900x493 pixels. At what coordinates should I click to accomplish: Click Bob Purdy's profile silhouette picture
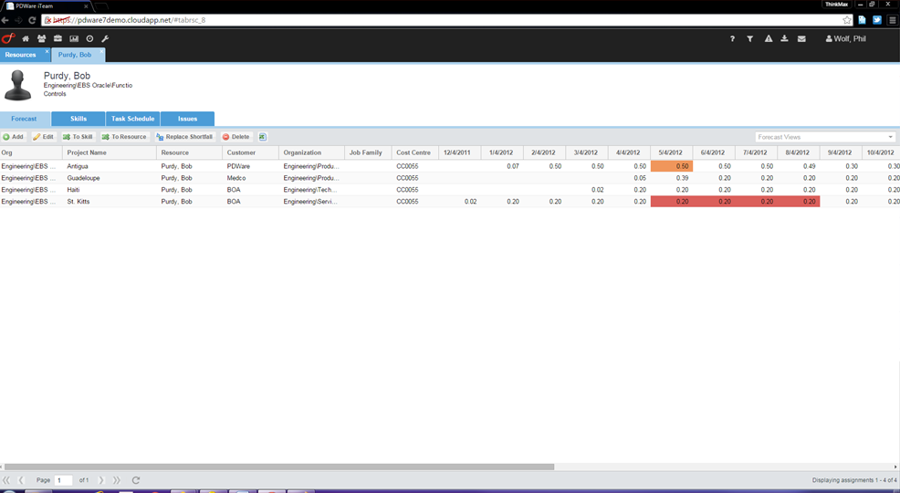point(17,86)
